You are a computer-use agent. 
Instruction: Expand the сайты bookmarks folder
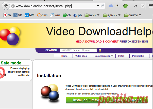click(x=132, y=15)
